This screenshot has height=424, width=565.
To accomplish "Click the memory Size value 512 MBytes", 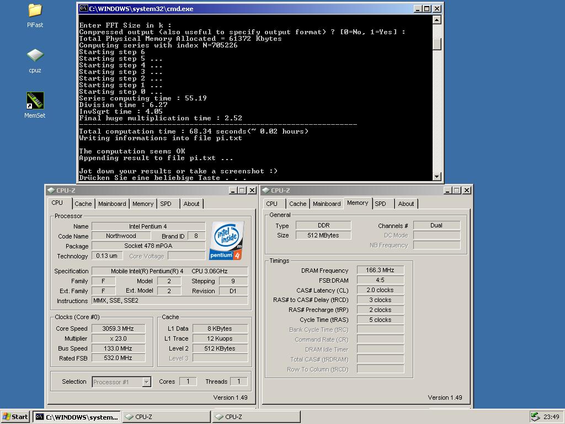I will pos(323,235).
